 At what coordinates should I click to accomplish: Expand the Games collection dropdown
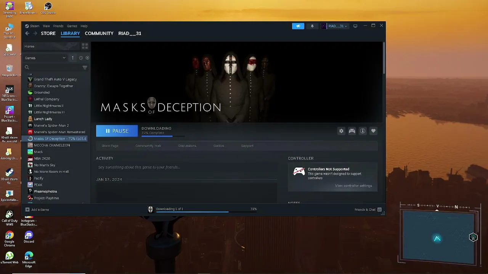[x=45, y=58]
